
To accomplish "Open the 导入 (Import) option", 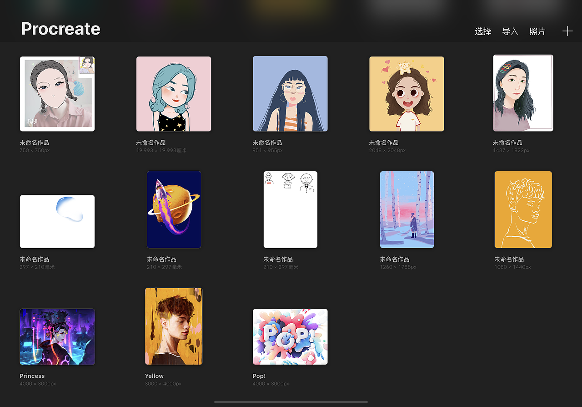I will click(x=510, y=31).
